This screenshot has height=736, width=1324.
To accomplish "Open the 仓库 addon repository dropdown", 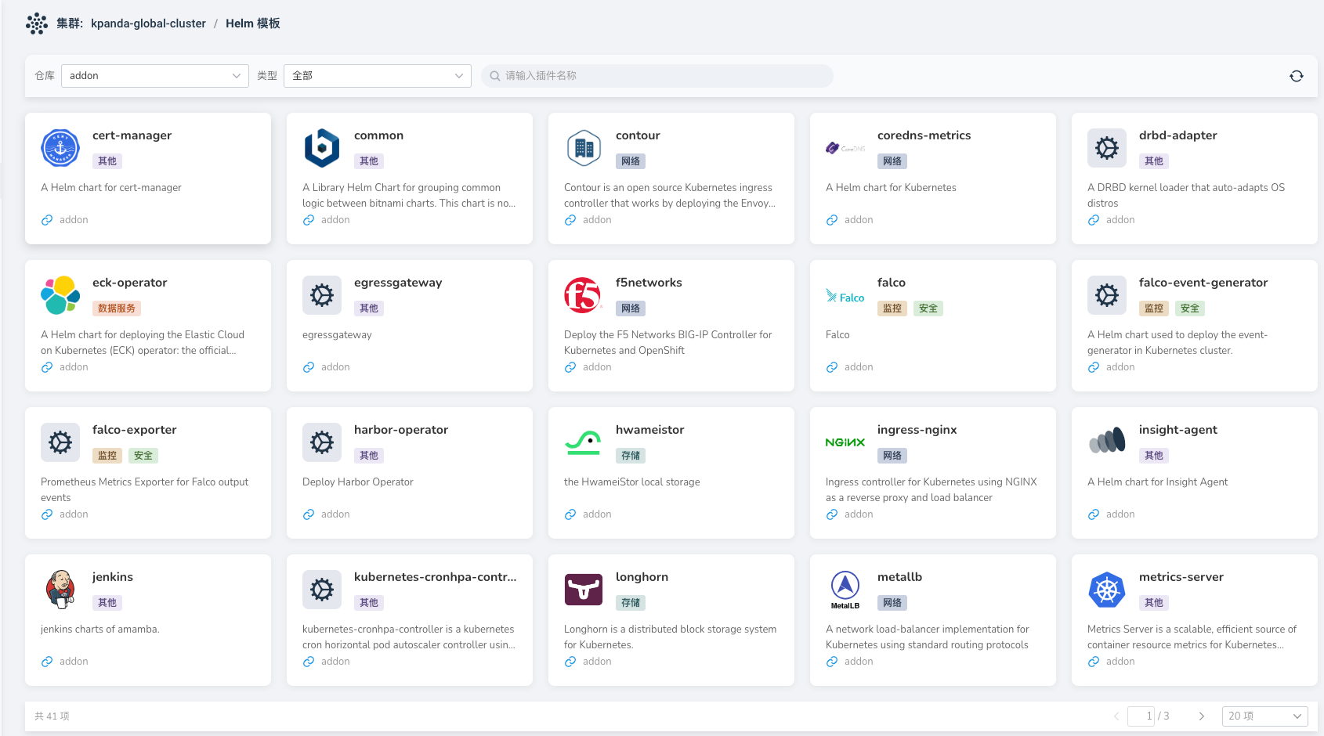I will [x=155, y=76].
